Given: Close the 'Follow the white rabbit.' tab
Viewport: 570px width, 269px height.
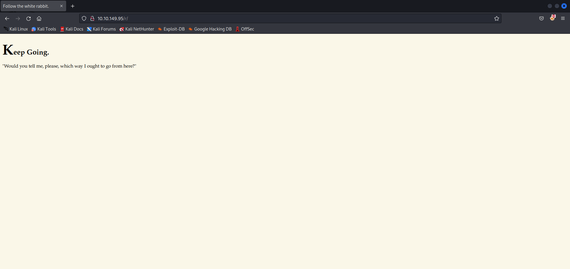Looking at the screenshot, I should point(61,6).
